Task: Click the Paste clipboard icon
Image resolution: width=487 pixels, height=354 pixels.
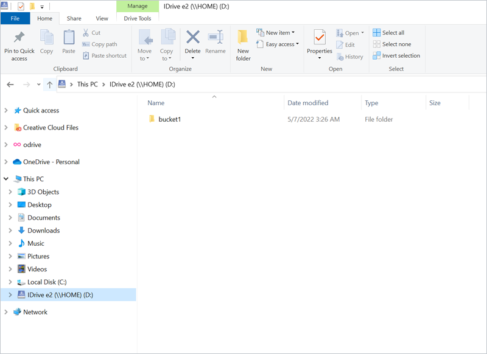Action: point(69,38)
